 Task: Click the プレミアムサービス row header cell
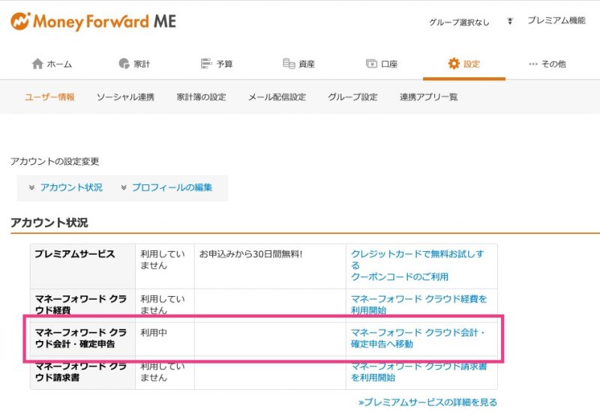coord(82,266)
